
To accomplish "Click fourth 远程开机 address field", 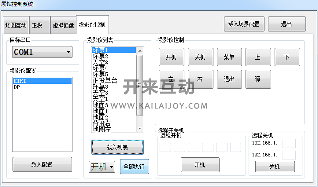I will pyautogui.click(x=208, y=147).
